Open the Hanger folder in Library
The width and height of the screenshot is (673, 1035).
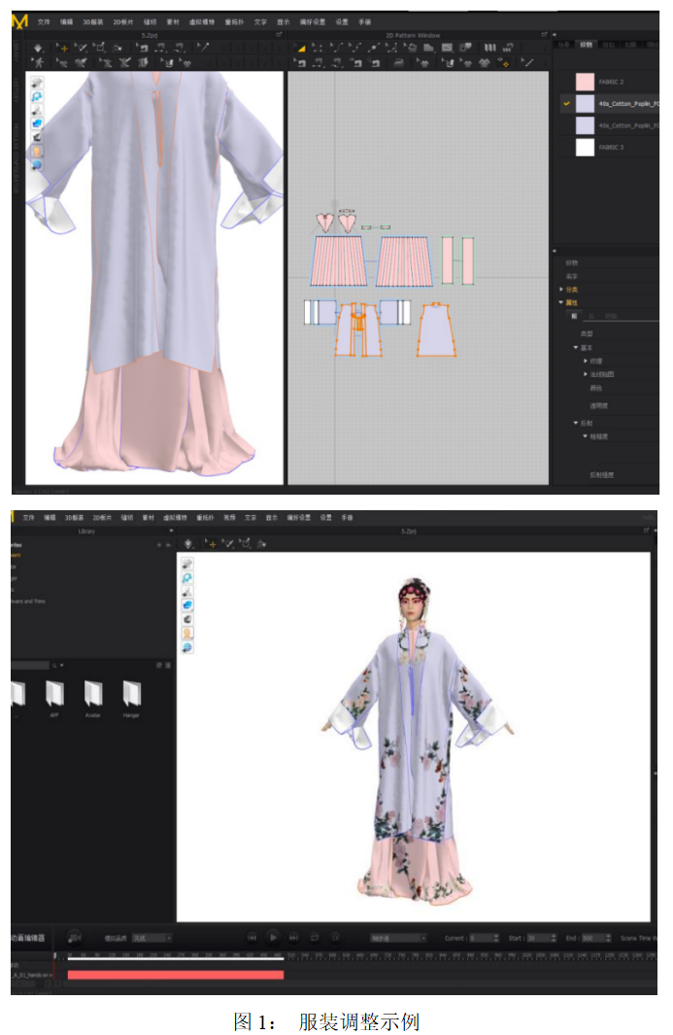[131, 693]
